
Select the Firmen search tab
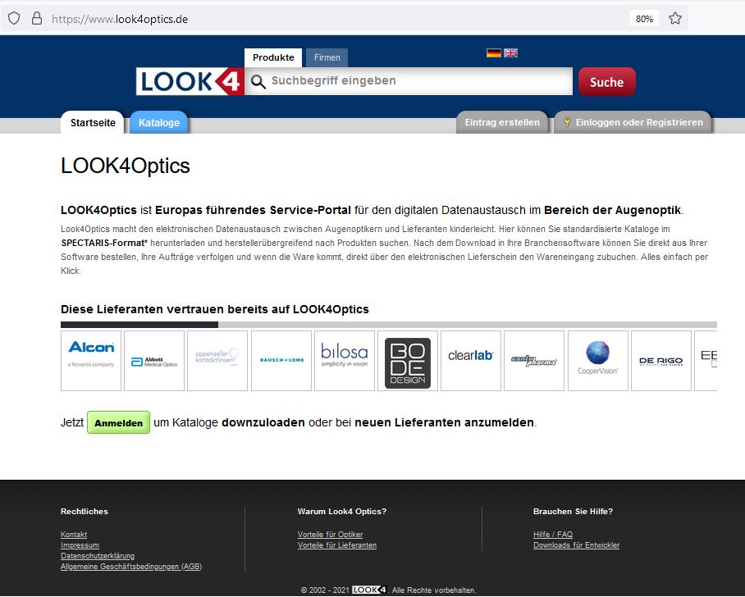pyautogui.click(x=327, y=57)
